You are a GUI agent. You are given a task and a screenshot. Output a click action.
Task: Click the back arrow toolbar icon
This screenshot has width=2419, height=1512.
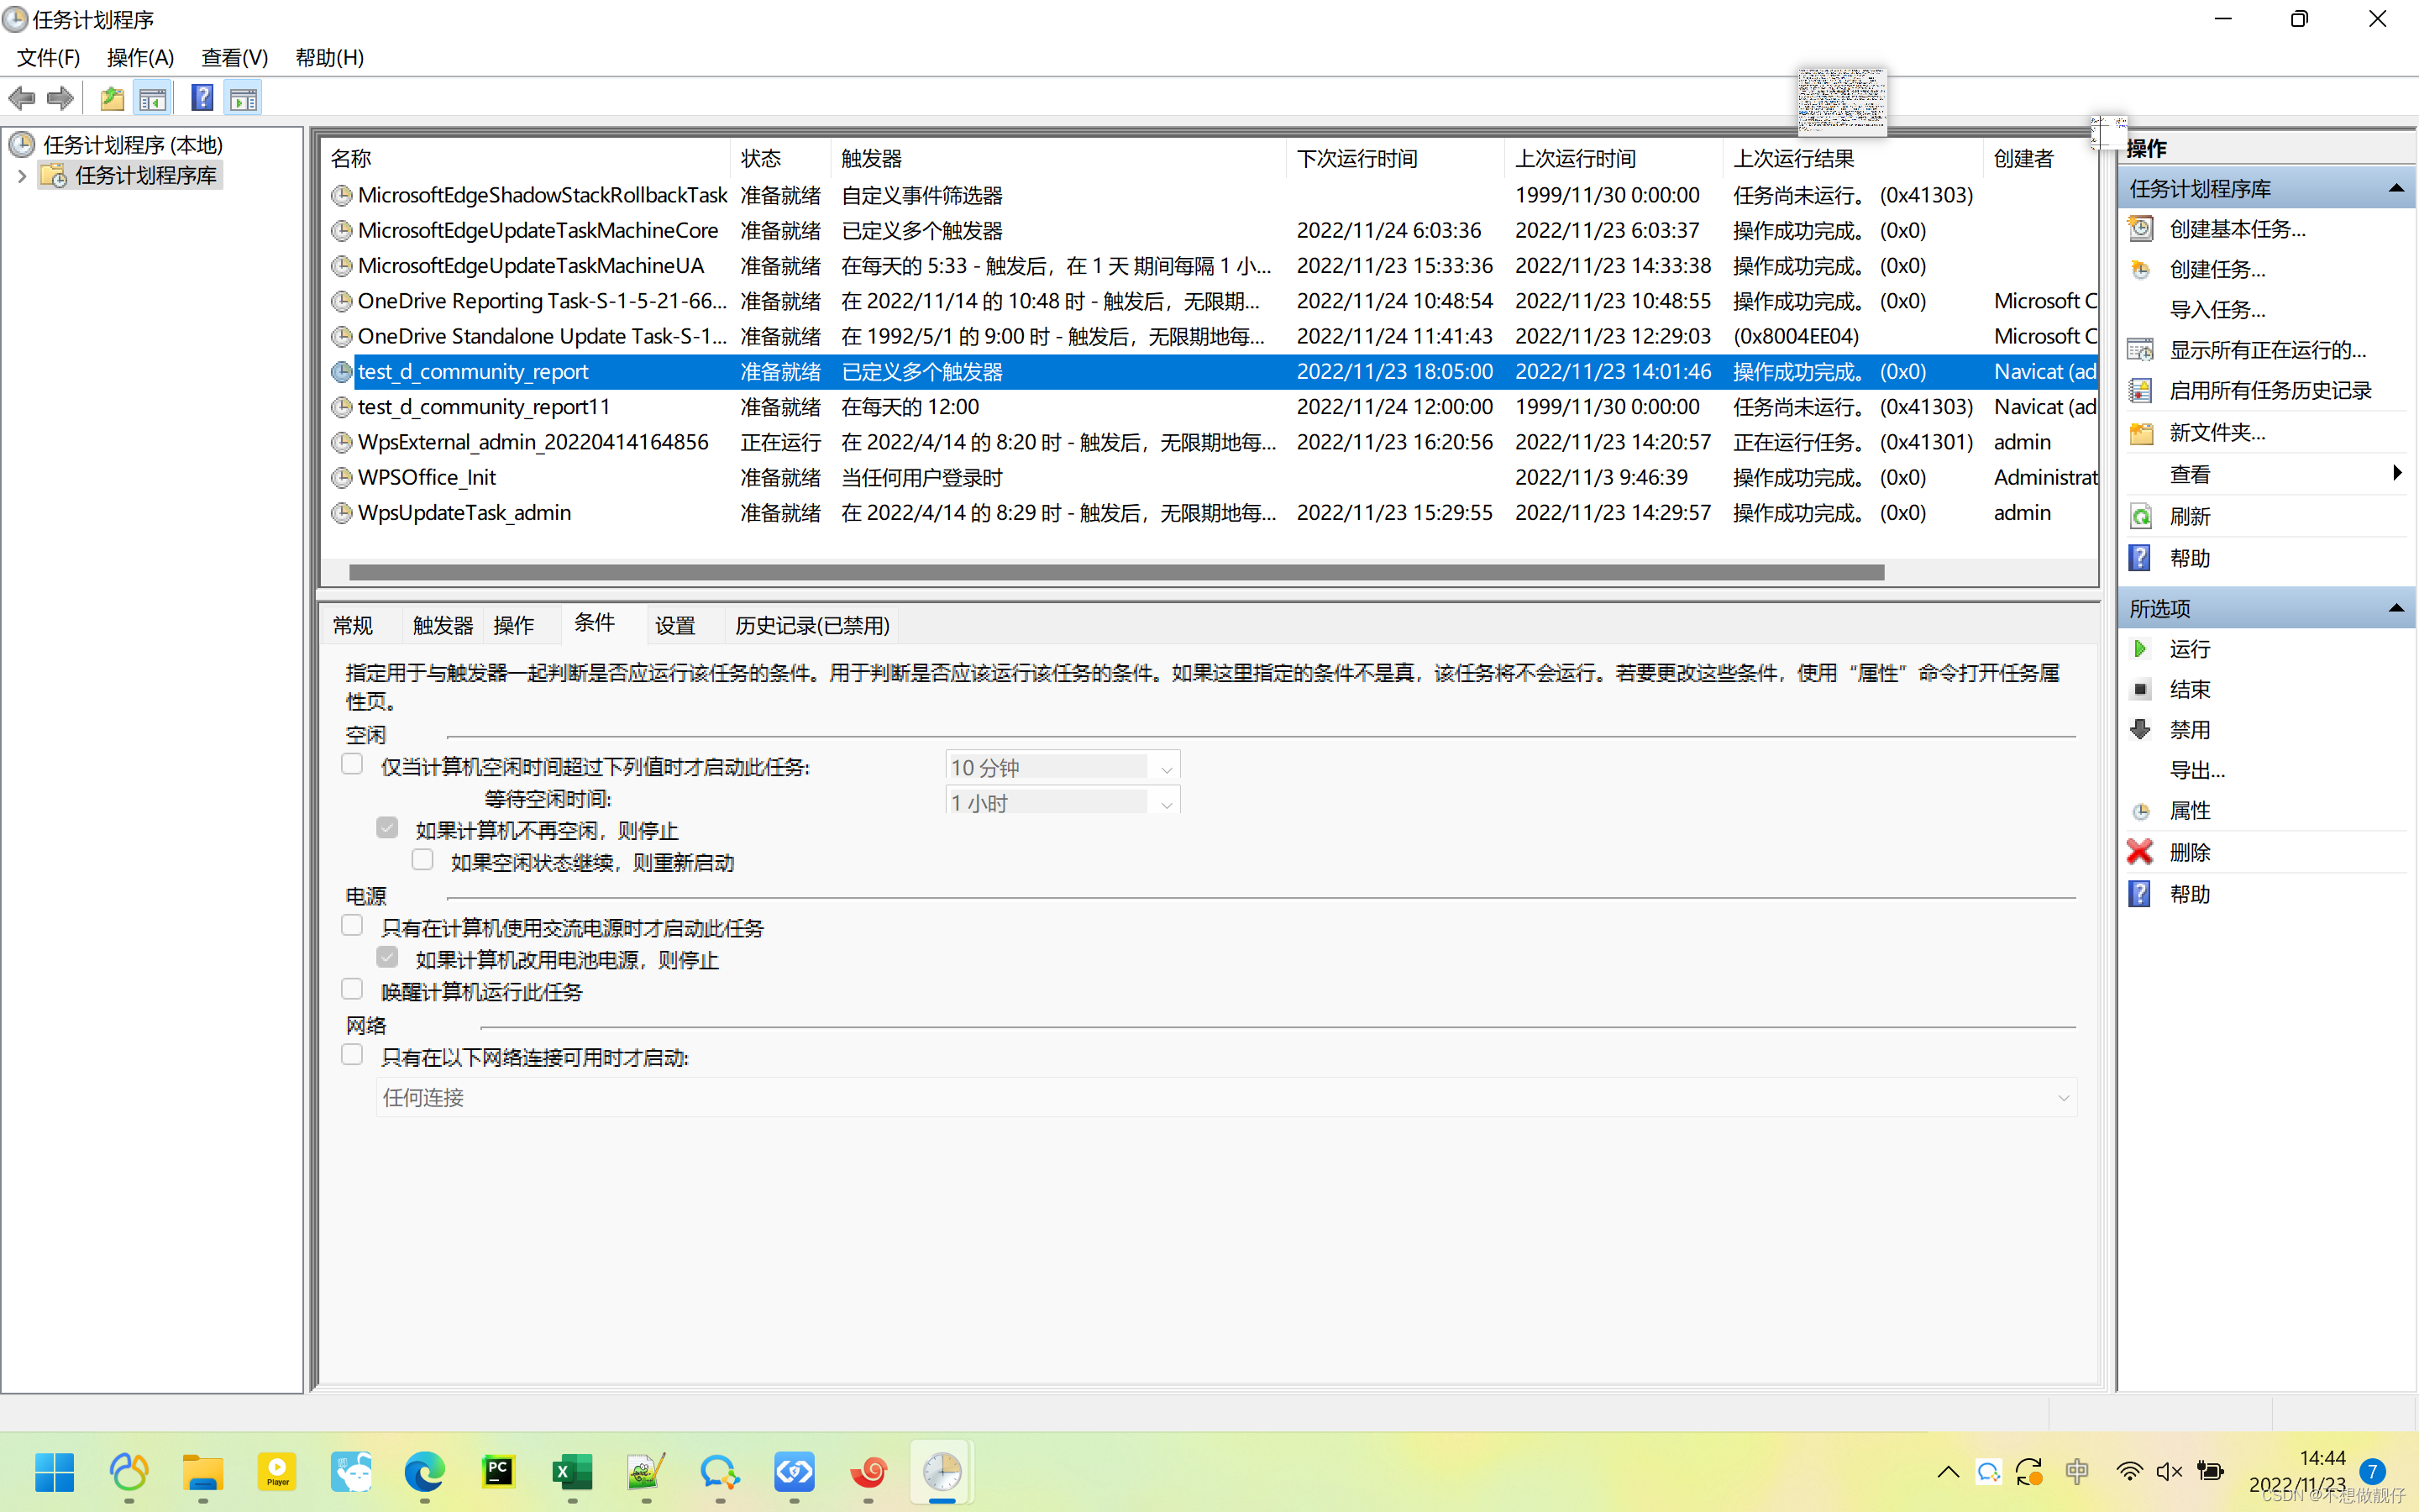tap(22, 98)
